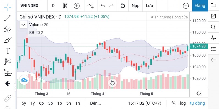220x109 pixels.
Task: Select the crosshair cursor tool
Action: click(x=8, y=7)
